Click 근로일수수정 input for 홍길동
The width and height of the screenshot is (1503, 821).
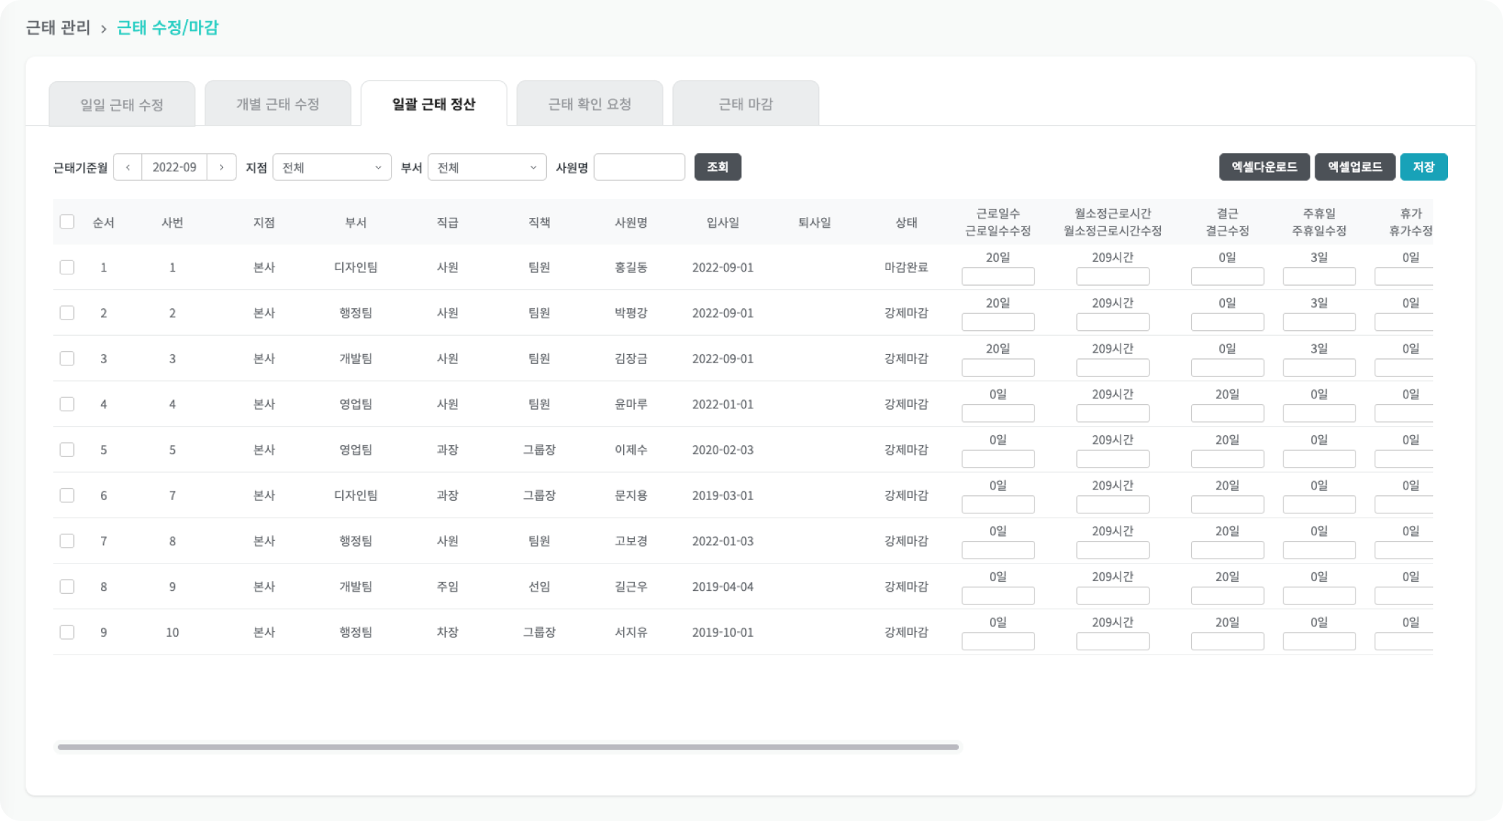998,276
